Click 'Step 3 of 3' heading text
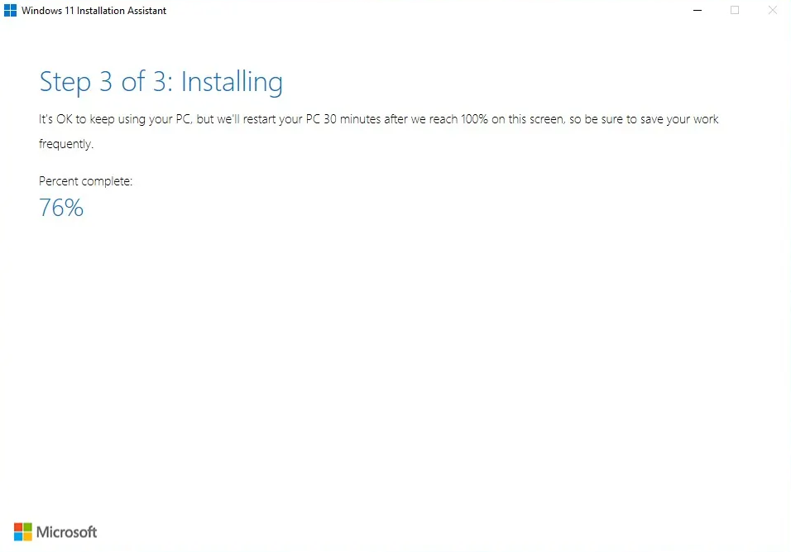 [x=106, y=82]
